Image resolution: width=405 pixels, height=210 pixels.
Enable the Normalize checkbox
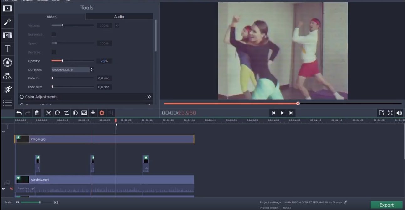pyautogui.click(x=54, y=34)
